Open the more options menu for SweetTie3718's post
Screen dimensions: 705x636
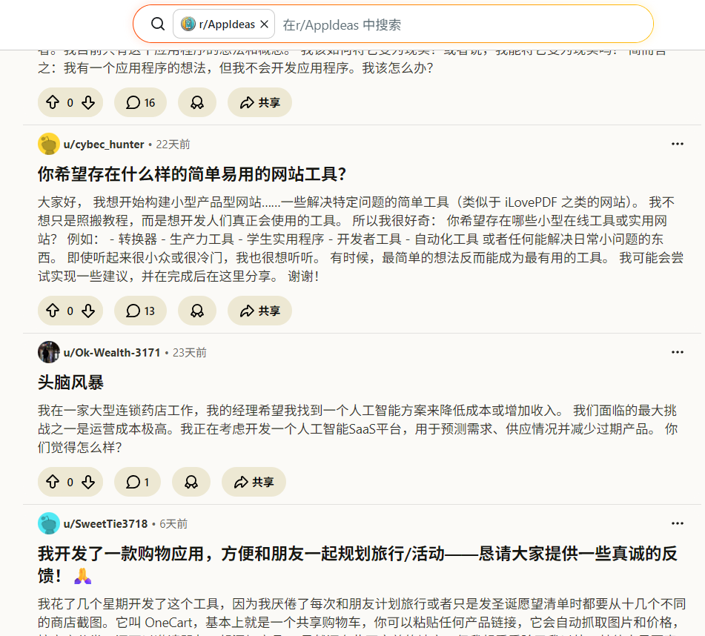click(x=677, y=523)
